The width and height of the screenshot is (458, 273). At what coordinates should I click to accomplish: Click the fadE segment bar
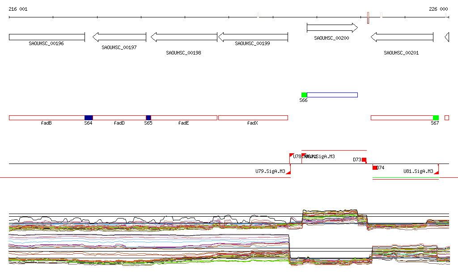pyautogui.click(x=184, y=118)
